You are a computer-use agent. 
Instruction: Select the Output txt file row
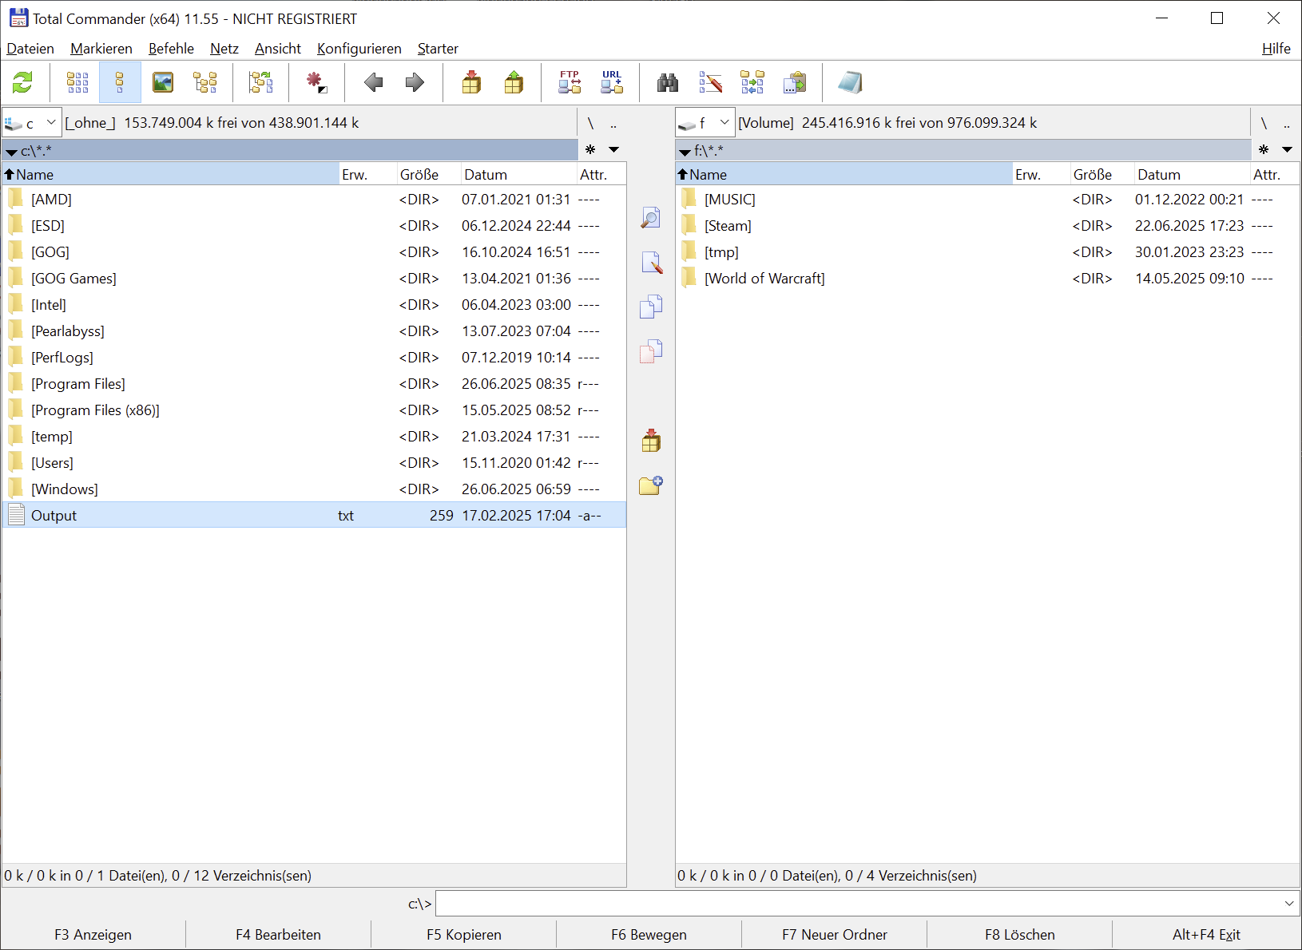pyautogui.click(x=314, y=516)
